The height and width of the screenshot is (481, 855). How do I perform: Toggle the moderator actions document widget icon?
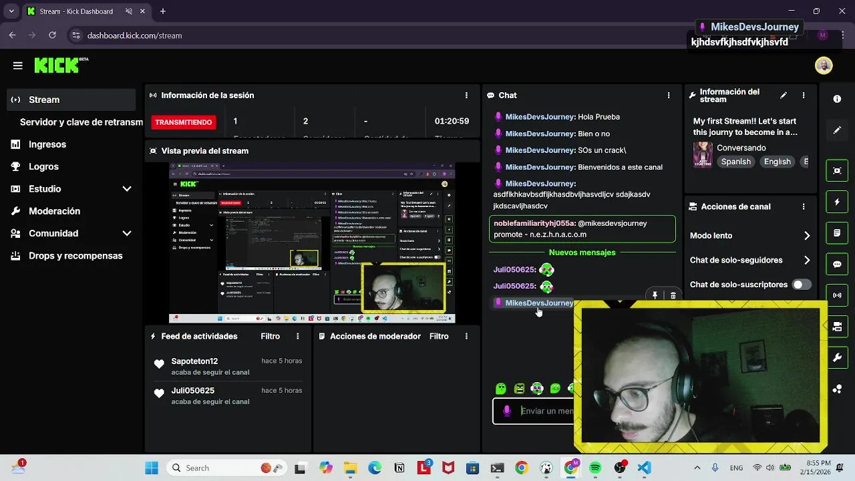837,233
